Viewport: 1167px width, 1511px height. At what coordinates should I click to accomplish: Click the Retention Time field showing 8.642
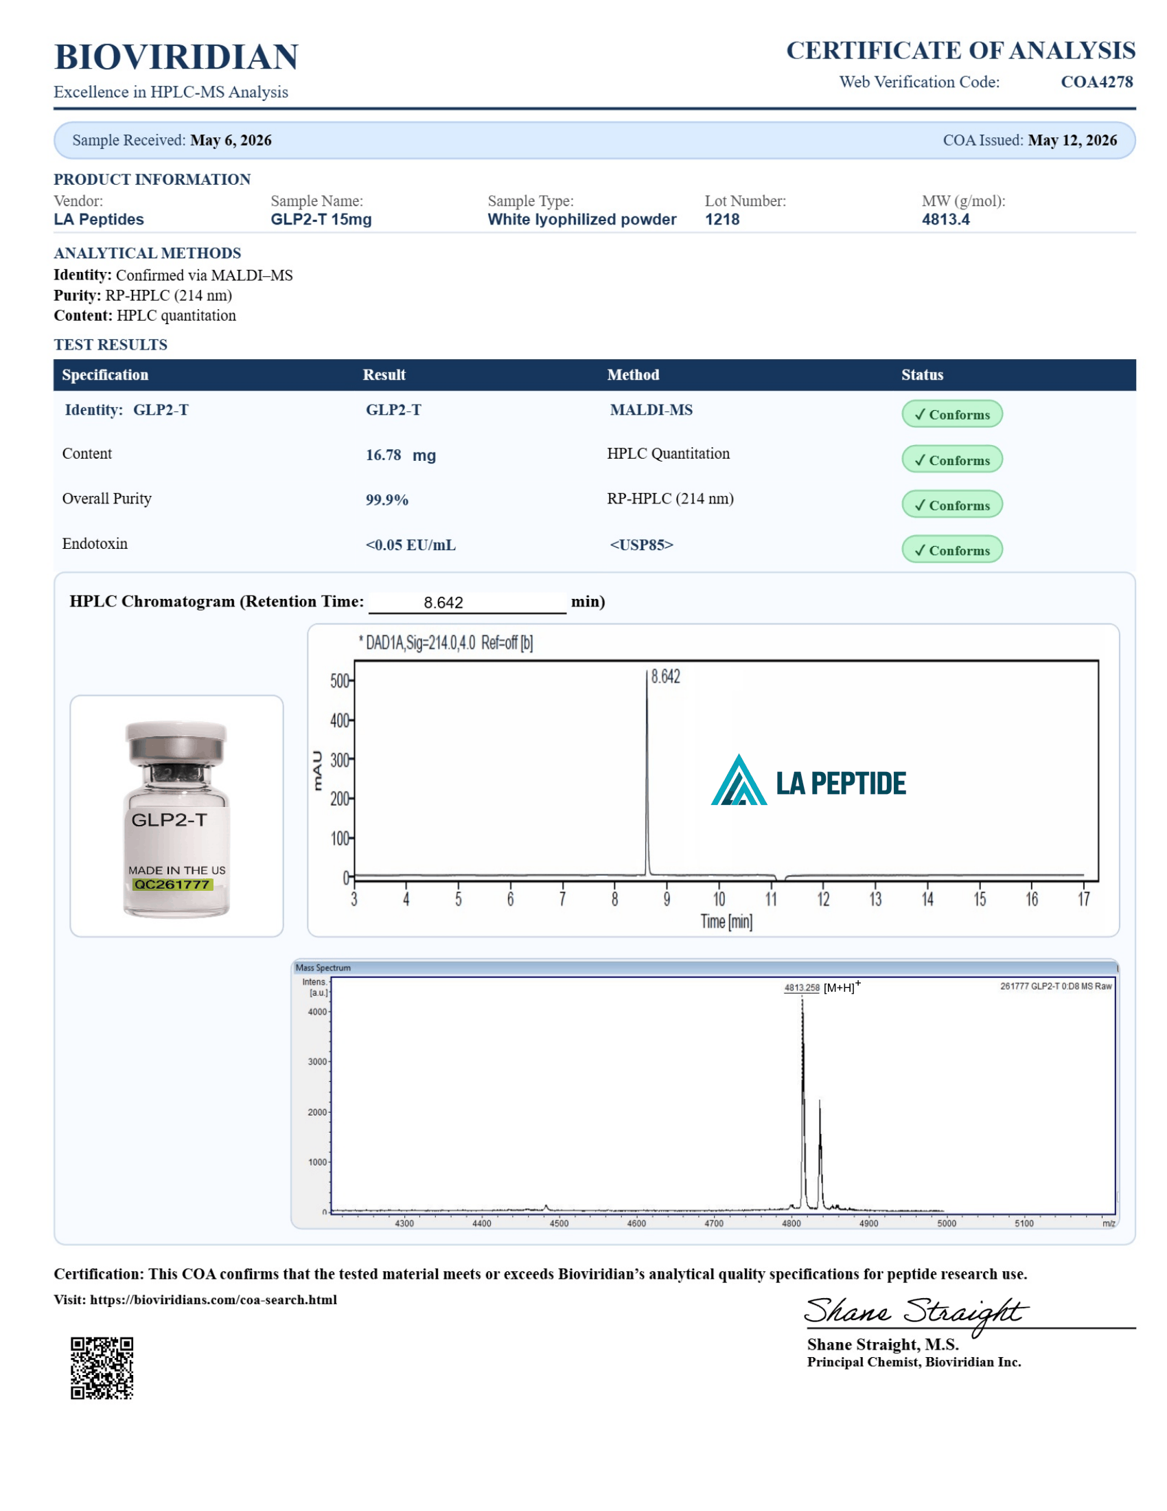point(467,602)
